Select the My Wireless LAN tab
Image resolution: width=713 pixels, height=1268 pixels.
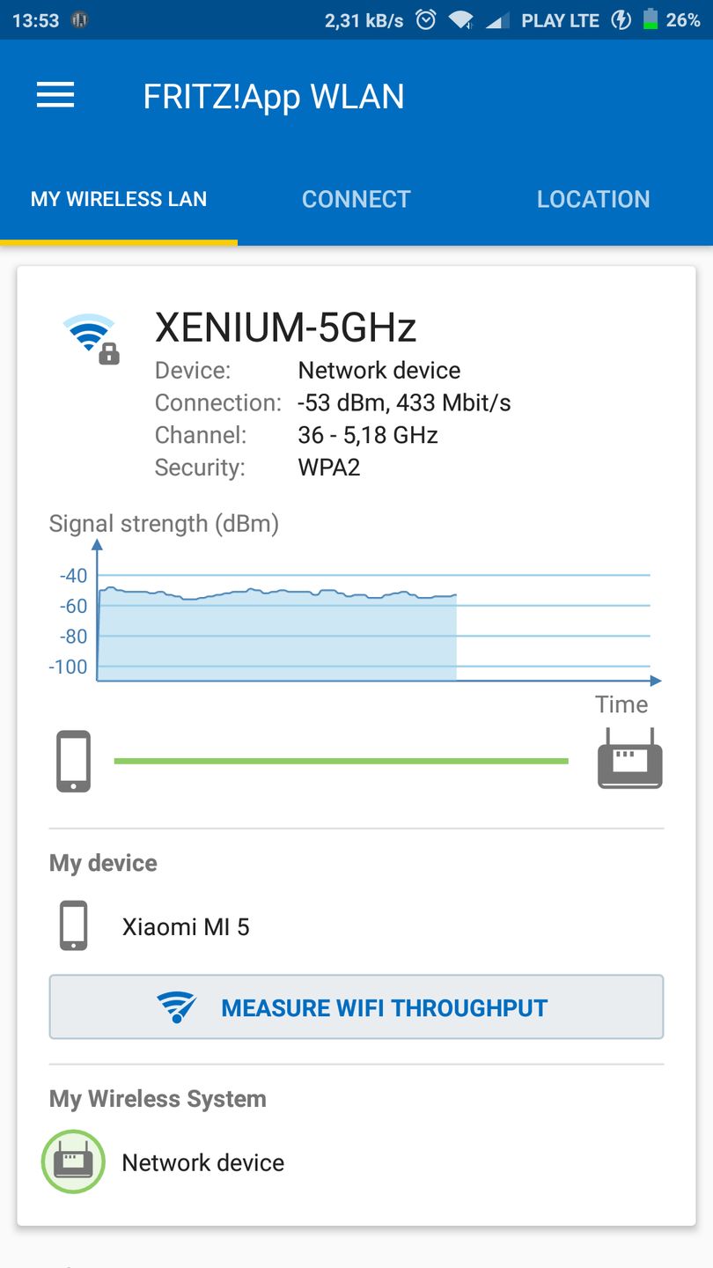[119, 199]
